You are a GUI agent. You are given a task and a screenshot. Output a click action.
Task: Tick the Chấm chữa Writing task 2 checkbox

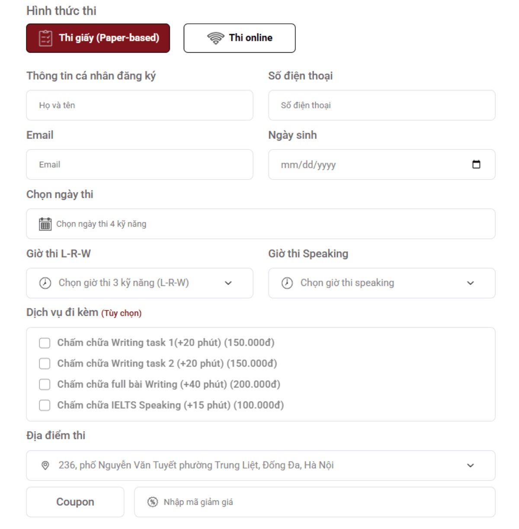[x=45, y=364]
